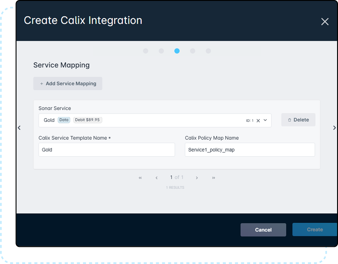
Task: Focus the Calix Service Template Name field
Action: [107, 150]
